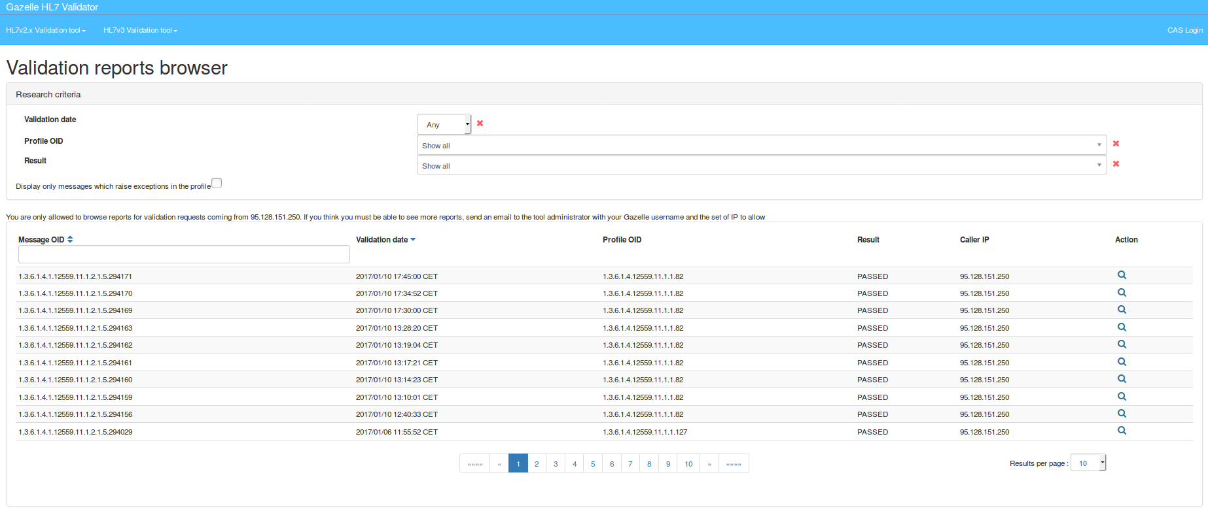Image resolution: width=1208 pixels, height=513 pixels.
Task: Select Profile OID cell 1.3.6.1.4.12559.11.1.1.127
Action: [645, 432]
